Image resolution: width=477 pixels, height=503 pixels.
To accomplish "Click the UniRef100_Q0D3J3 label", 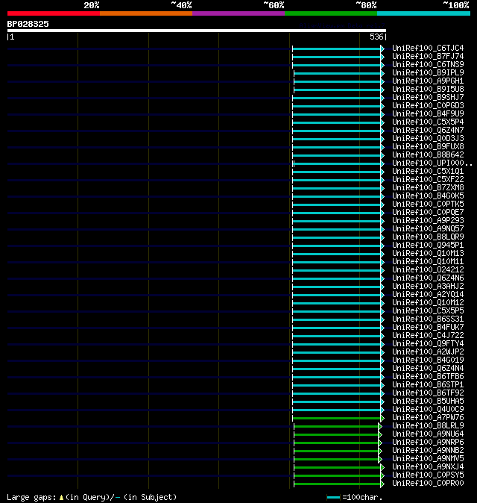I will coord(428,139).
